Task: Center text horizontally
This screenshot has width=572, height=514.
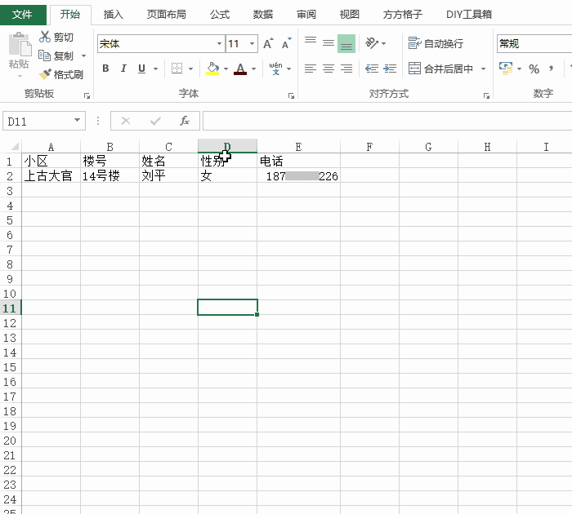Action: pos(328,69)
